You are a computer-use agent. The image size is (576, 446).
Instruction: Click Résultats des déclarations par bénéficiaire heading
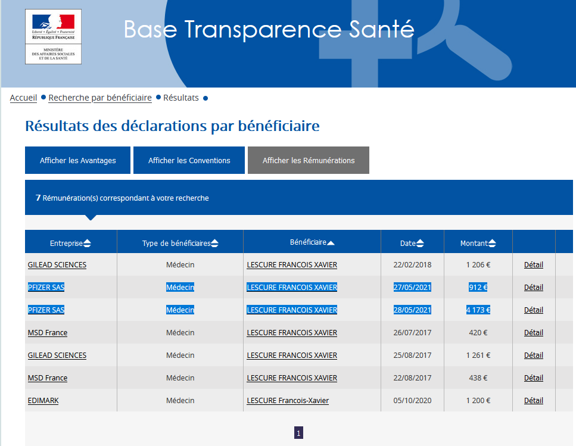(172, 126)
